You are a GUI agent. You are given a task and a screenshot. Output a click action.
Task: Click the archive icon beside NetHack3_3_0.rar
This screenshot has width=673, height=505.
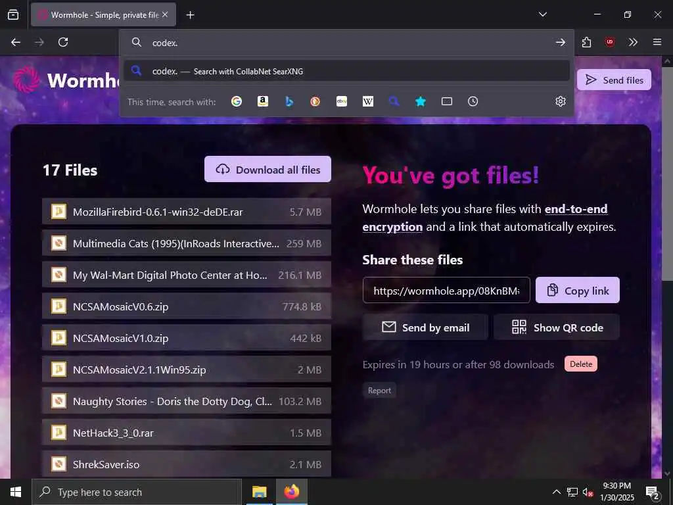pyautogui.click(x=58, y=433)
